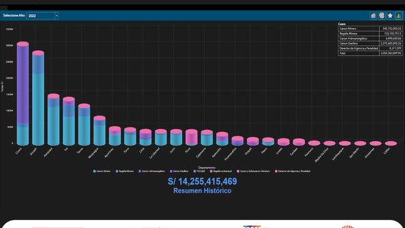
Task: Click the Apurimac bar in the chart
Action: click(115, 136)
